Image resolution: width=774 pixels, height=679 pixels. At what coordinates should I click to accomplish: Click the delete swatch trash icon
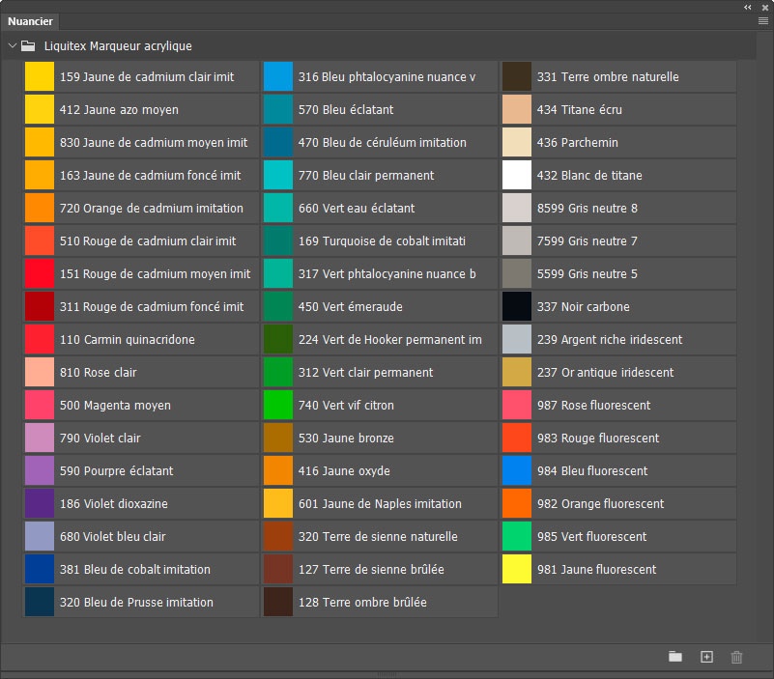click(x=737, y=657)
